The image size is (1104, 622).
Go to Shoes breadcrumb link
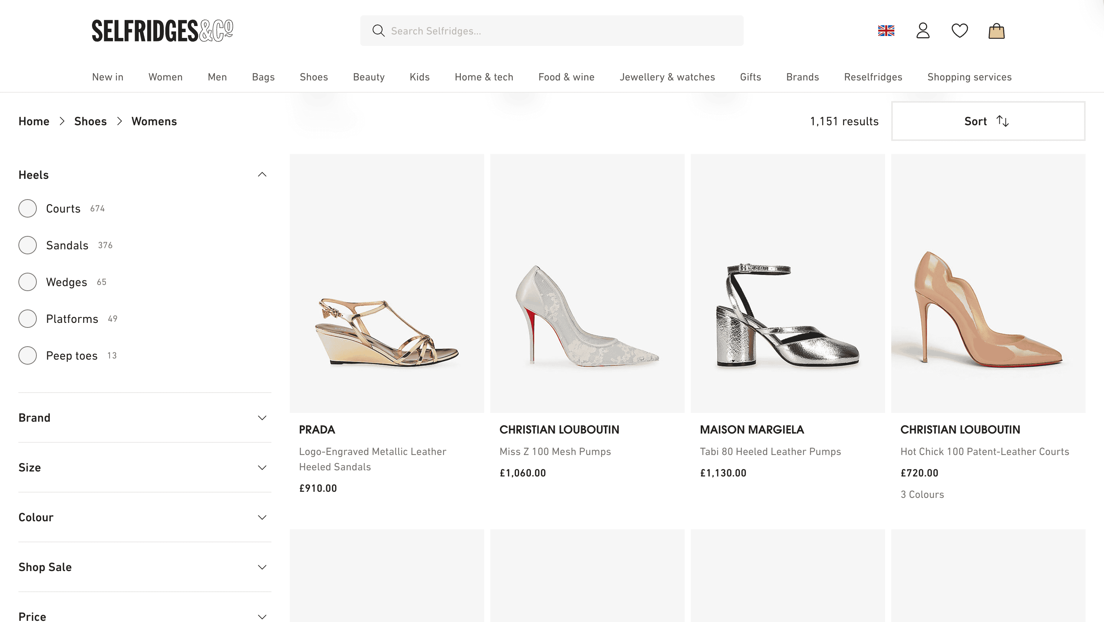(90, 121)
